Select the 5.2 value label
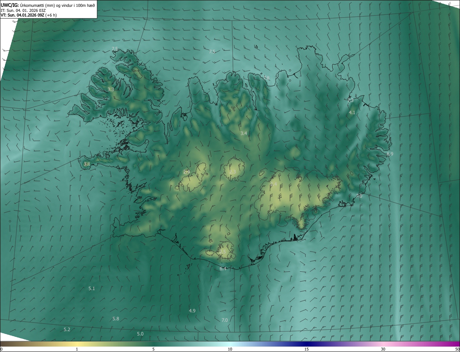 click(x=67, y=329)
